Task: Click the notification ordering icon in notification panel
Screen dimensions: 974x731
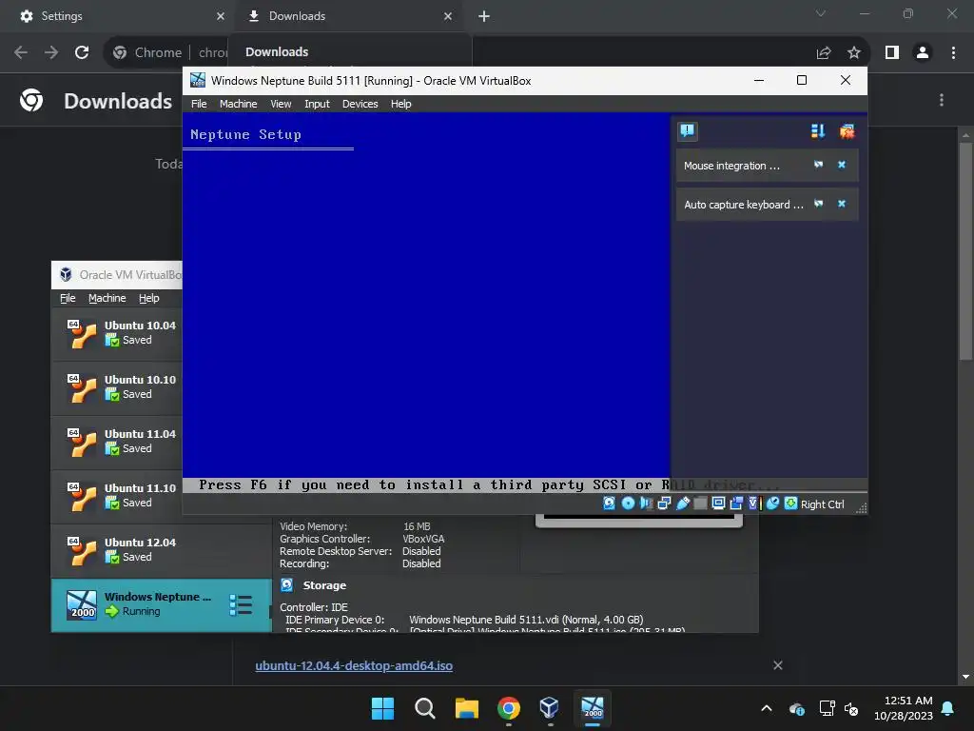Action: [818, 130]
